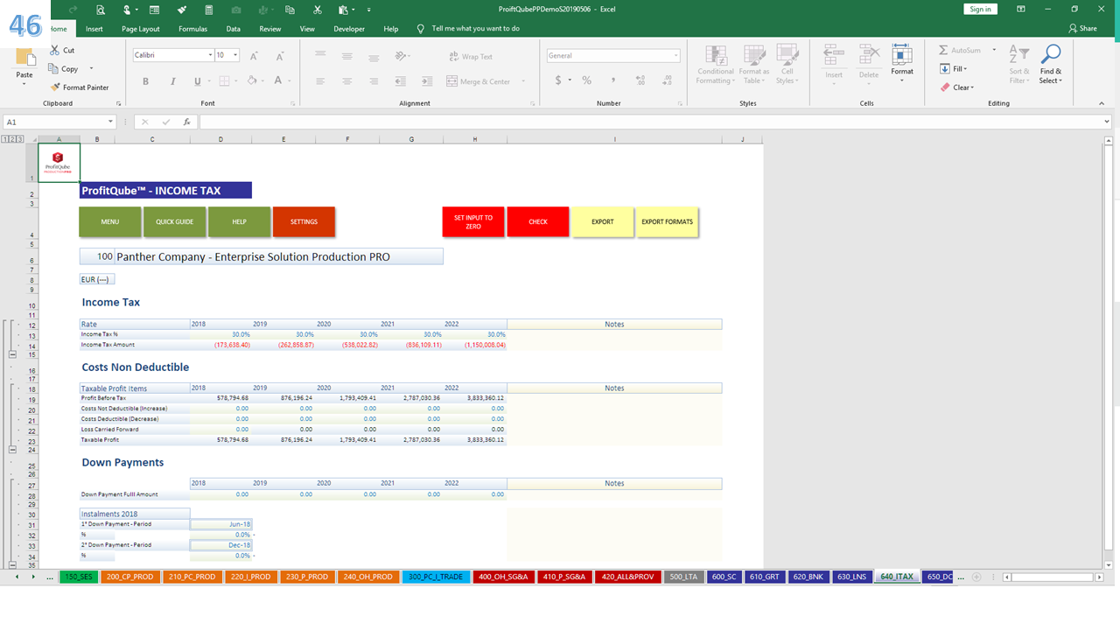Click the red CHECK button
The height and width of the screenshot is (630, 1120).
coord(538,222)
